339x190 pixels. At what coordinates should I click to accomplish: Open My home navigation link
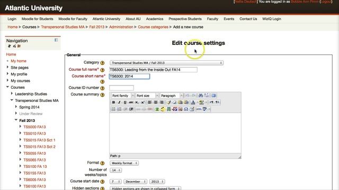click(x=19, y=61)
